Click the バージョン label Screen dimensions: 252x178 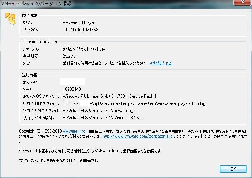[30, 30]
